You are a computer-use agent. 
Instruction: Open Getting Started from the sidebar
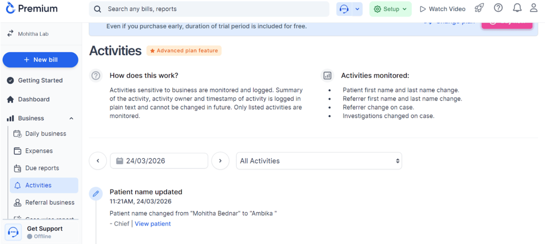[x=40, y=80]
